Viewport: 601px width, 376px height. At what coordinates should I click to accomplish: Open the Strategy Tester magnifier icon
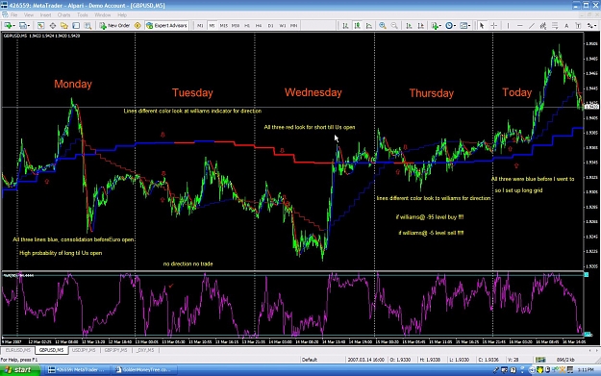[88, 25]
